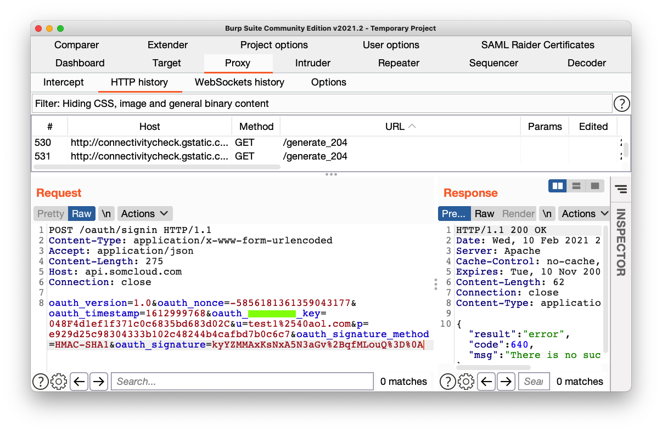Image resolution: width=662 pixels, height=432 pixels.
Task: Open Request Actions dropdown
Action: [x=145, y=214]
